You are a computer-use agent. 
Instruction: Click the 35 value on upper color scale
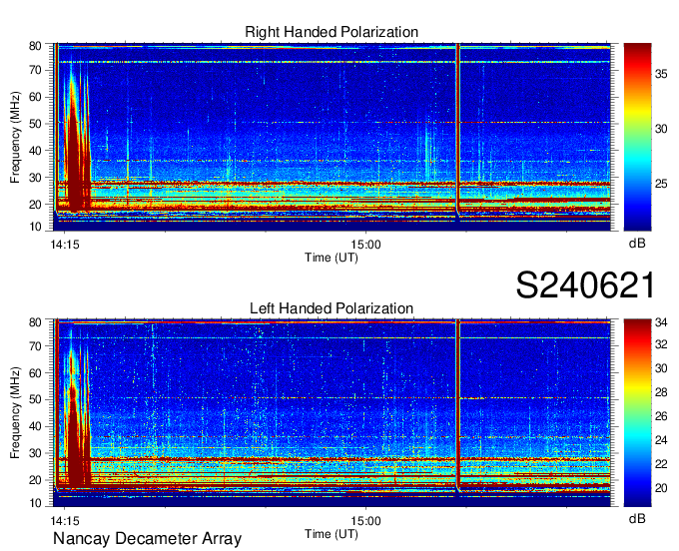[661, 74]
